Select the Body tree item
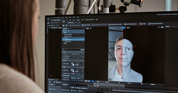The image size is (178, 93). pyautogui.click(x=65, y=43)
